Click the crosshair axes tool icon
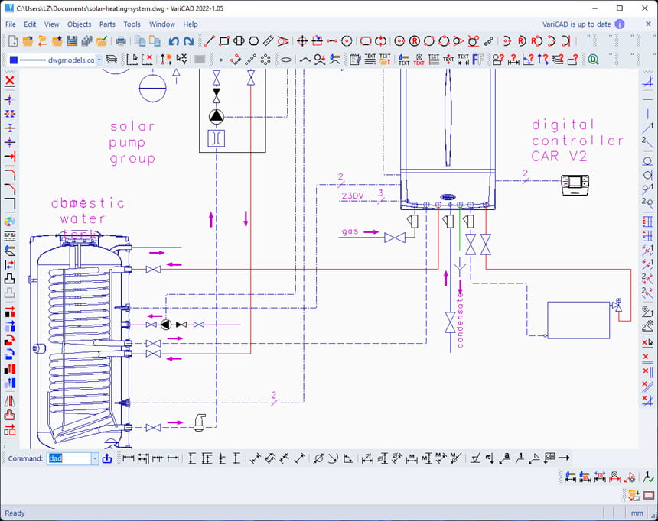This screenshot has height=521, width=658. tap(302, 40)
